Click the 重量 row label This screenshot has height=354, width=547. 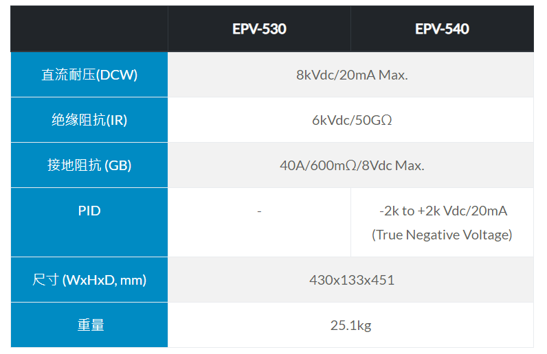(89, 325)
